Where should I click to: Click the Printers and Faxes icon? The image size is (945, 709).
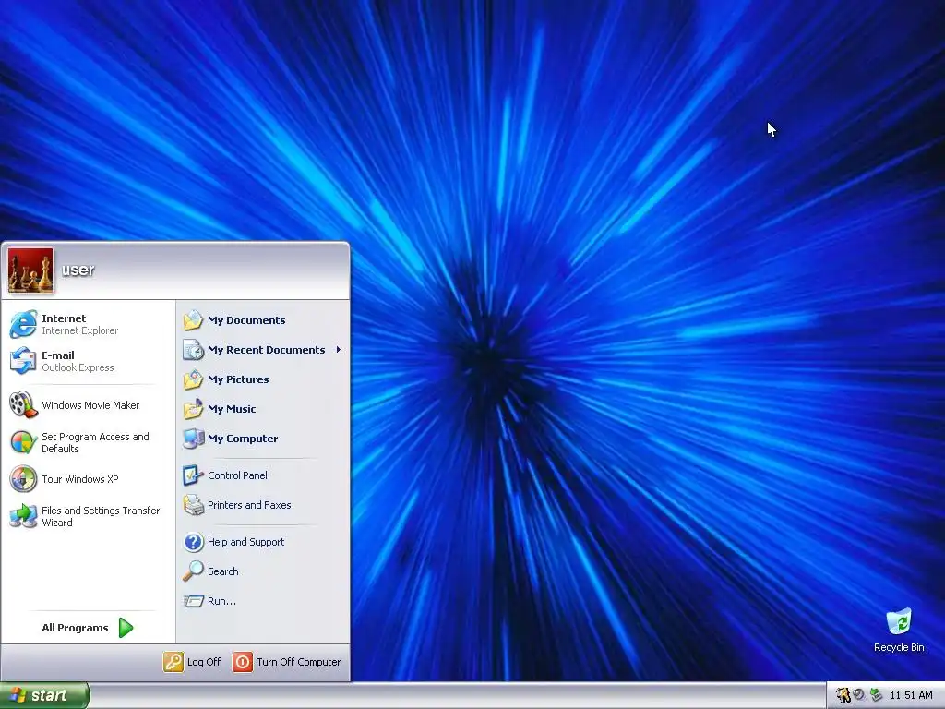tap(194, 505)
